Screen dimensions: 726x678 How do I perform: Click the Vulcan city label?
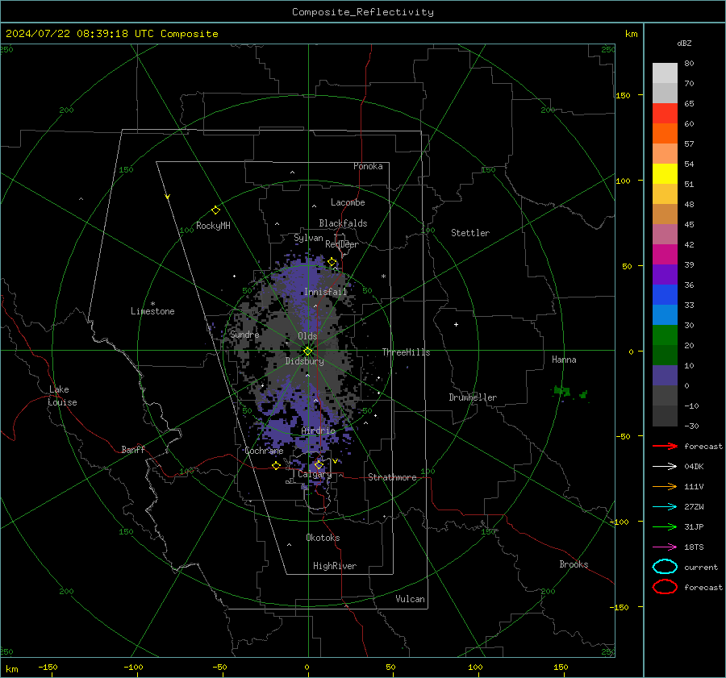coord(411,599)
